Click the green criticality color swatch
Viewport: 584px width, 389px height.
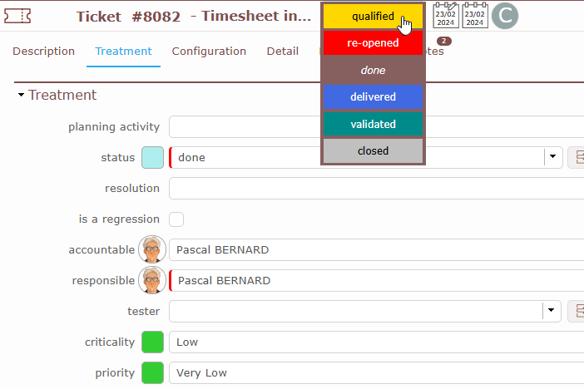(x=152, y=342)
